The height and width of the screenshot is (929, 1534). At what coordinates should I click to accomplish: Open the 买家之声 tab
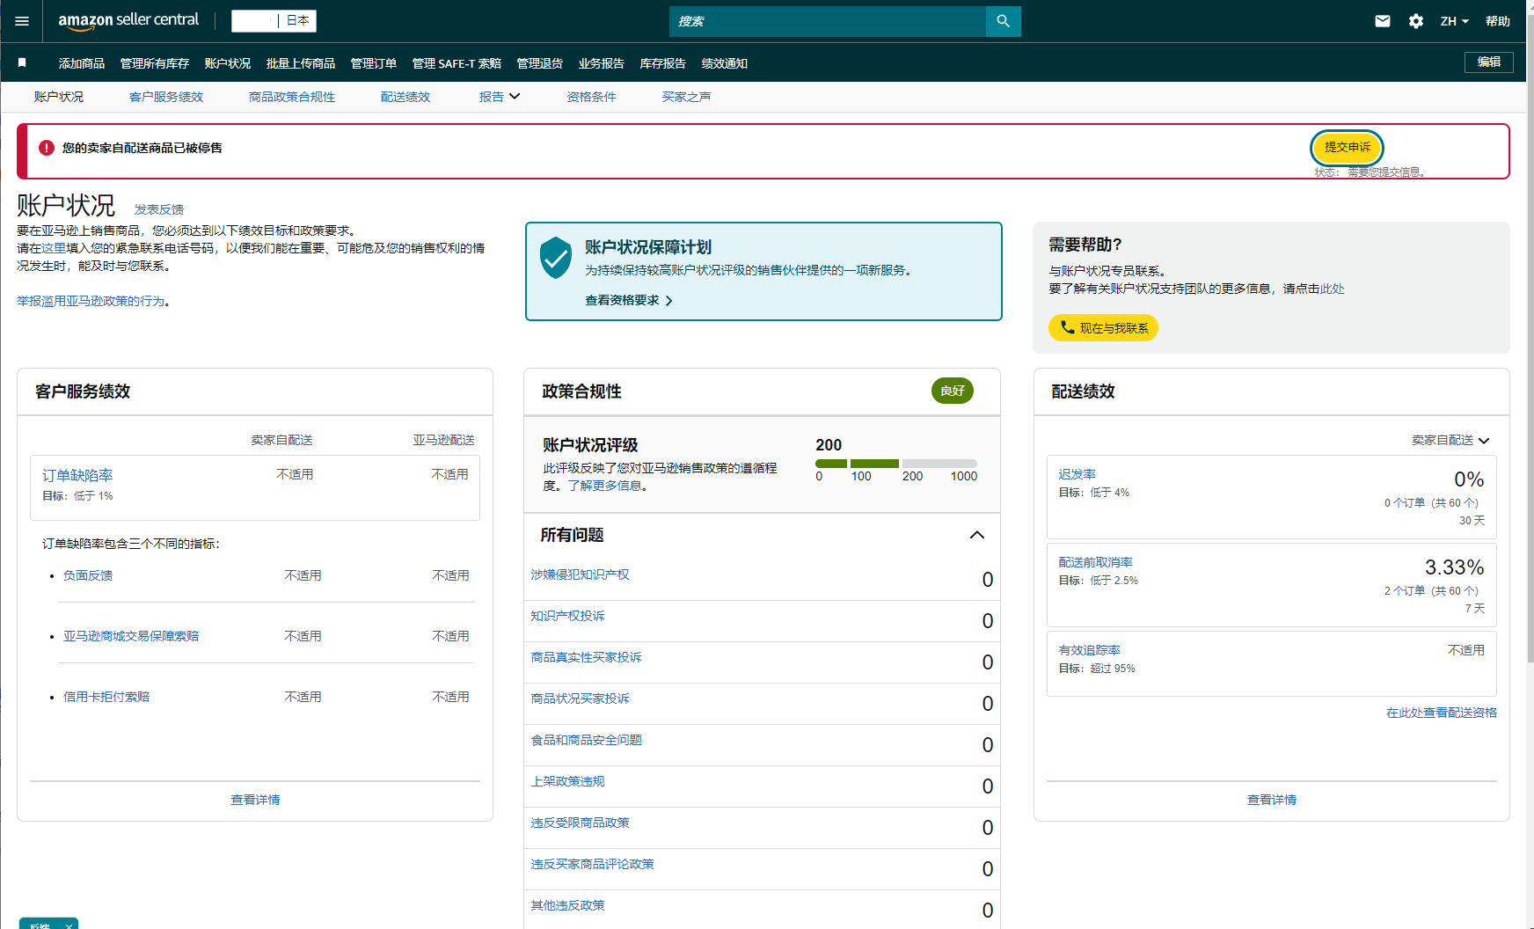686,97
